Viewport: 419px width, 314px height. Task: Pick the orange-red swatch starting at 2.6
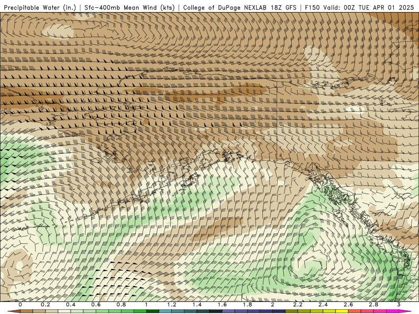pyautogui.click(x=355, y=311)
